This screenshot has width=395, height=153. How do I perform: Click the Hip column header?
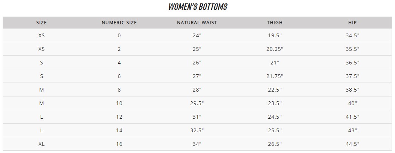(x=352, y=23)
